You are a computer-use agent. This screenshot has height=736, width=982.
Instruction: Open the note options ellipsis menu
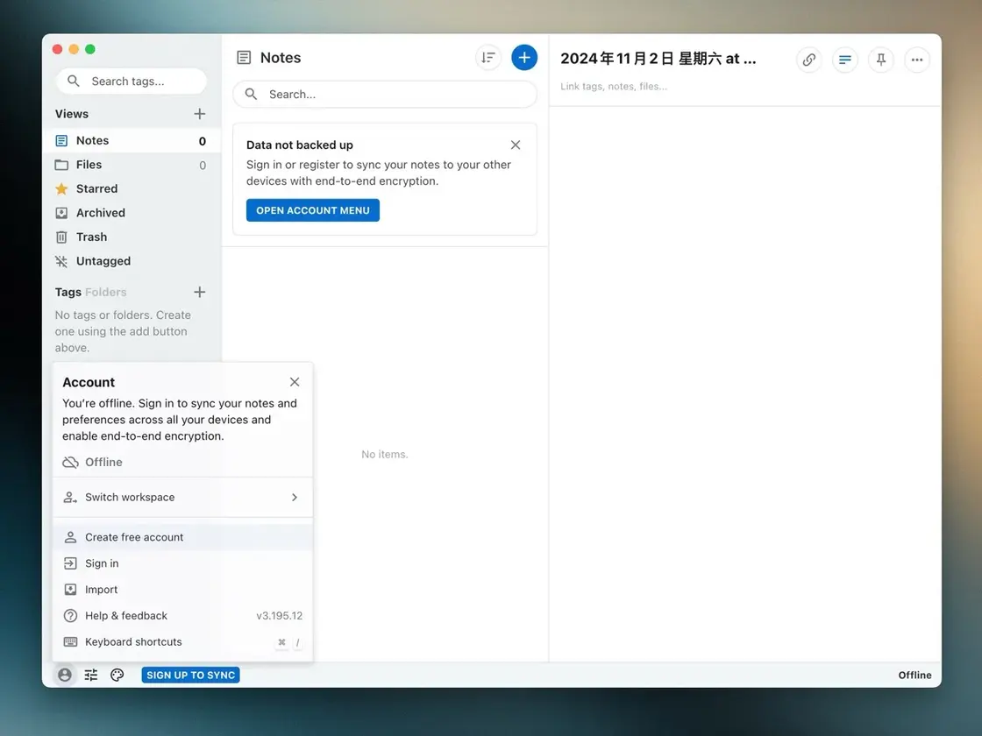tap(917, 60)
